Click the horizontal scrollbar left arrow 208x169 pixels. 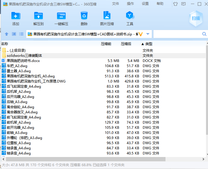pos(3,159)
